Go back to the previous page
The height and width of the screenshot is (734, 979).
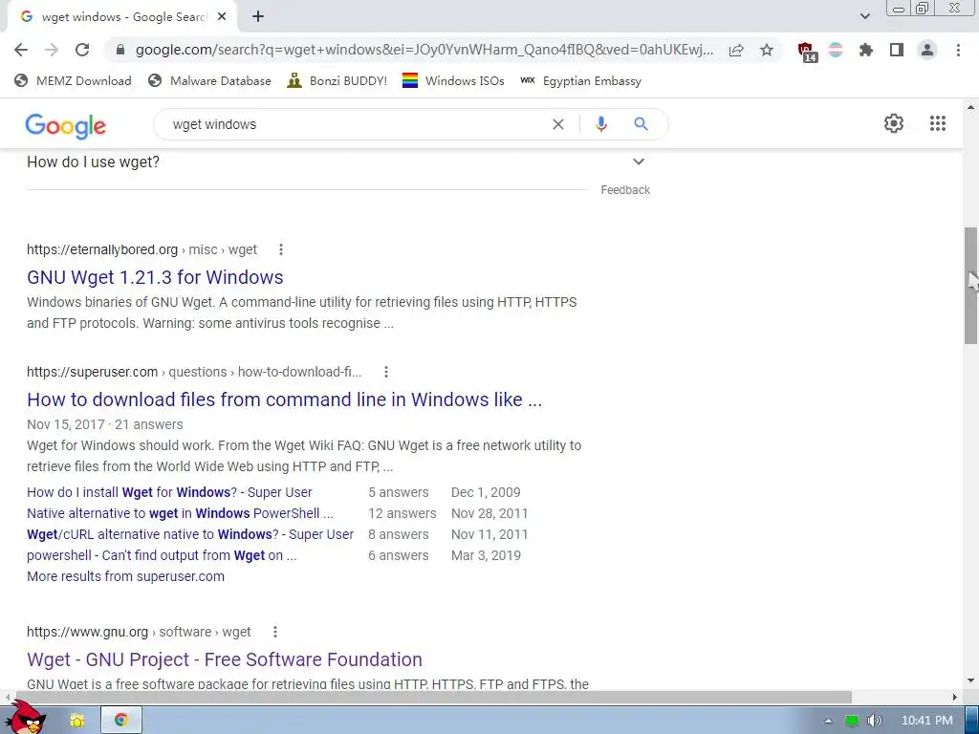click(21, 50)
